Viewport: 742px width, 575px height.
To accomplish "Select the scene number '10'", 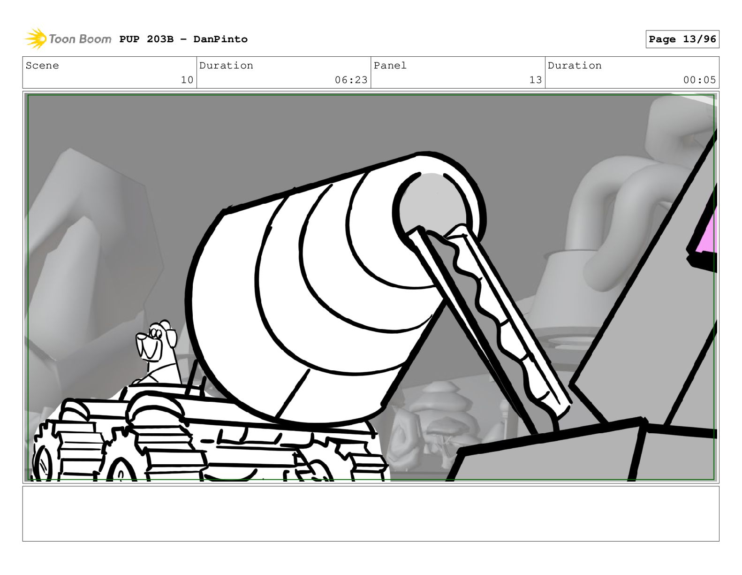I will [187, 80].
